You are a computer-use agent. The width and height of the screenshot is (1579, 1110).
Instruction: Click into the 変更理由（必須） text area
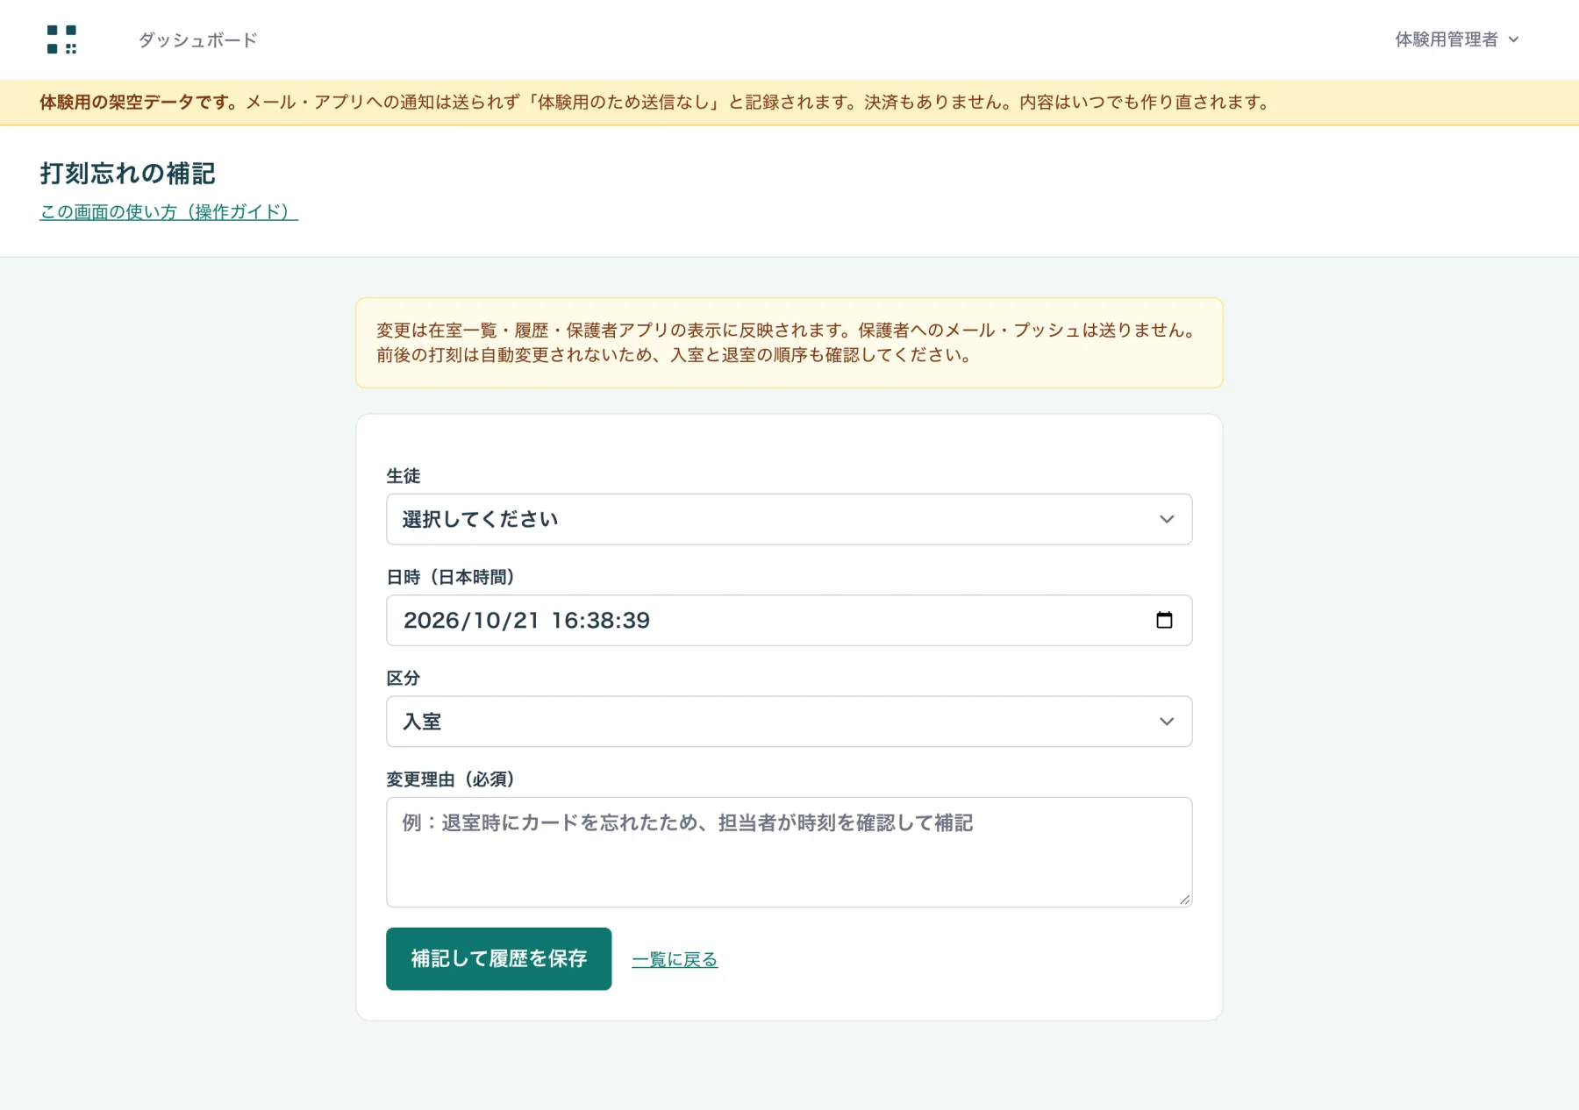pos(789,851)
